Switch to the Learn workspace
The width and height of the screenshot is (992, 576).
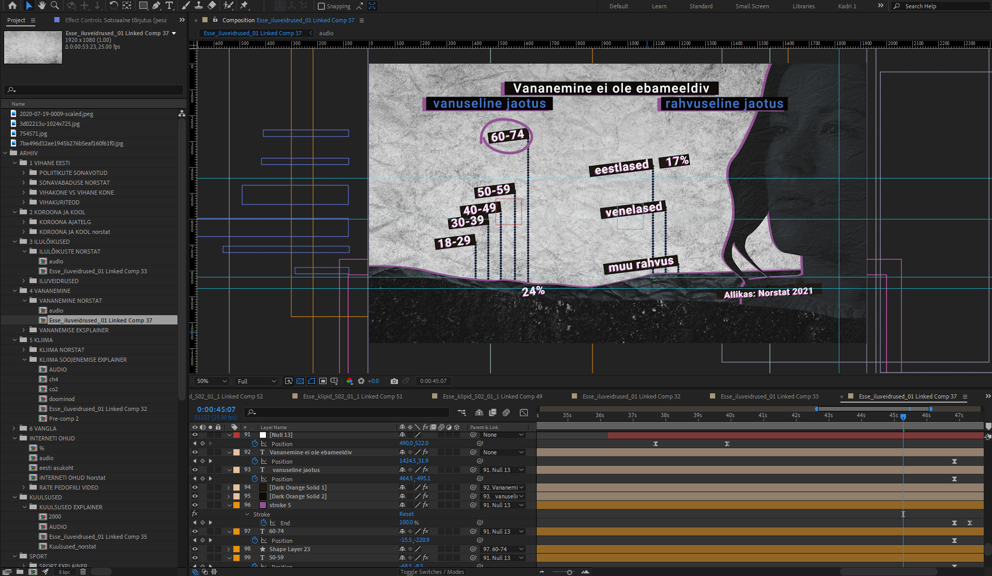pyautogui.click(x=659, y=6)
